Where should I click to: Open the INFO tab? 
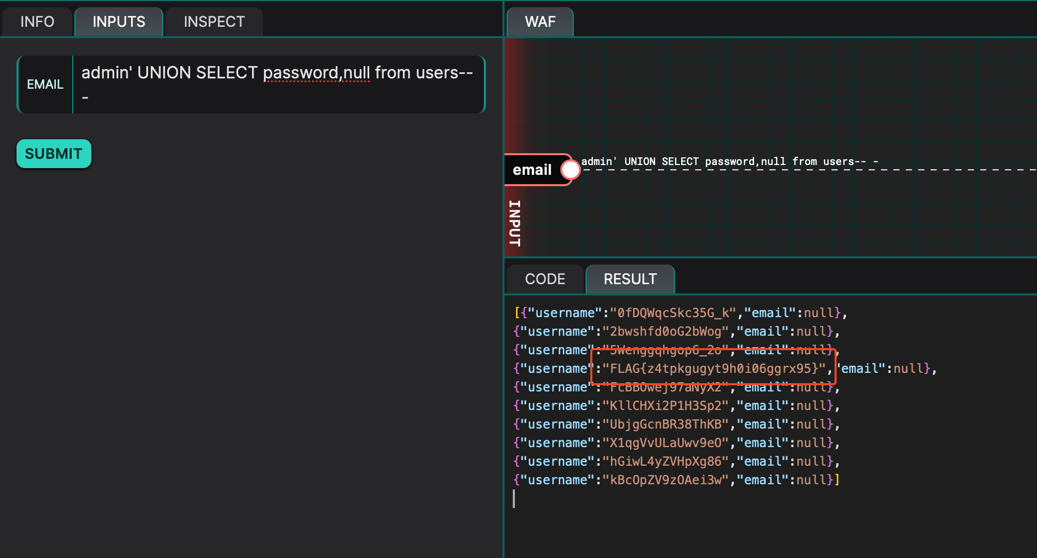tap(37, 22)
